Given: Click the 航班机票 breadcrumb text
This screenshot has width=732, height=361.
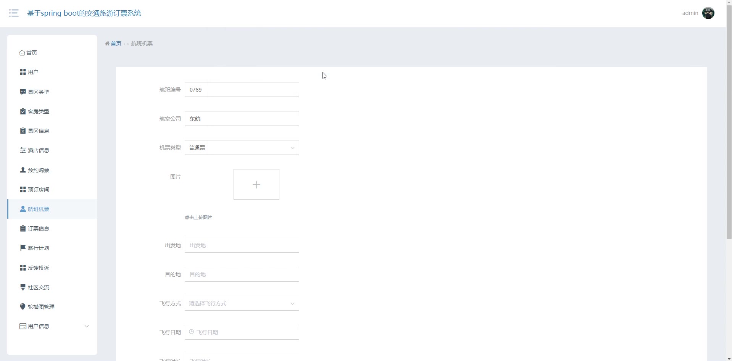Looking at the screenshot, I should [x=142, y=44].
